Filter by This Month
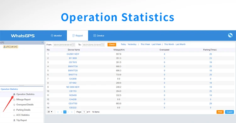The width and height of the screenshot is (236, 123). 169,44
